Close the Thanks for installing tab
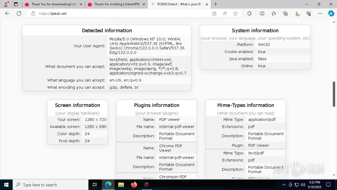 [x=144, y=4]
